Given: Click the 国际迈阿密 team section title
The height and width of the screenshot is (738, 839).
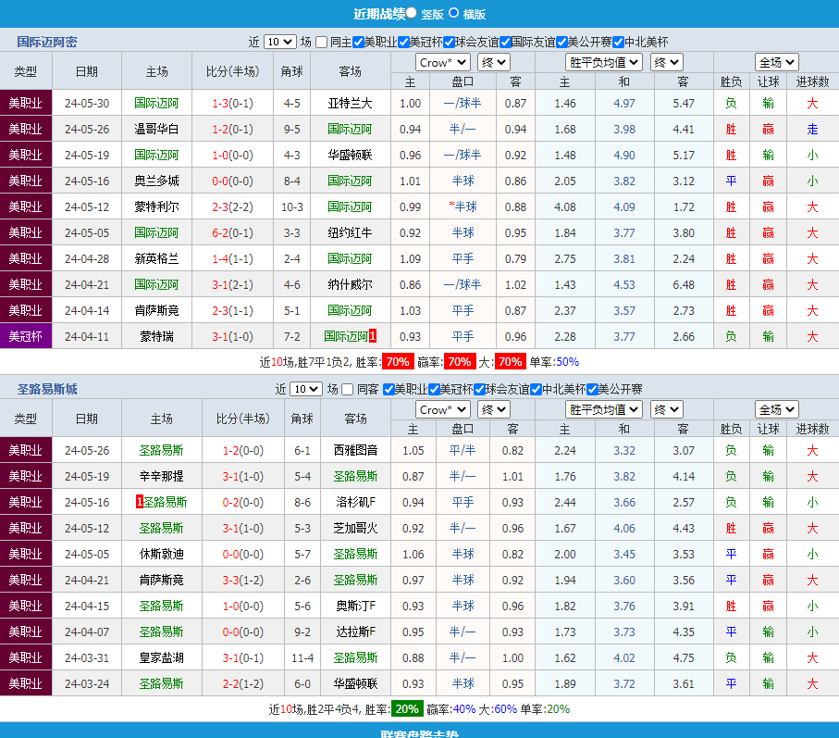Looking at the screenshot, I should [x=46, y=42].
